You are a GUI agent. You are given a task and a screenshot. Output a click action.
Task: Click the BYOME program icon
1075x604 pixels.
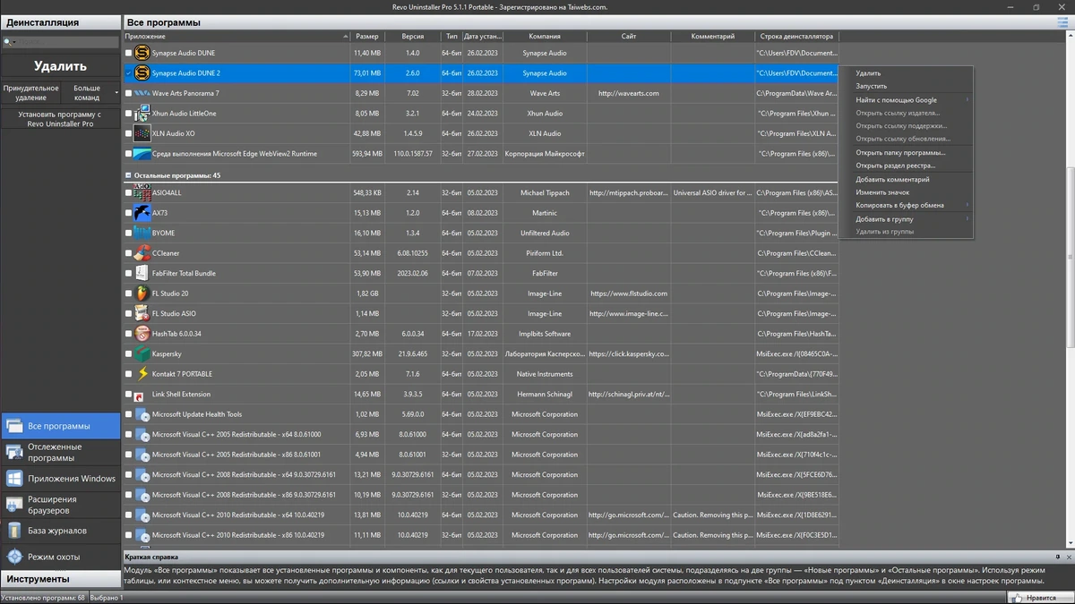coord(142,233)
